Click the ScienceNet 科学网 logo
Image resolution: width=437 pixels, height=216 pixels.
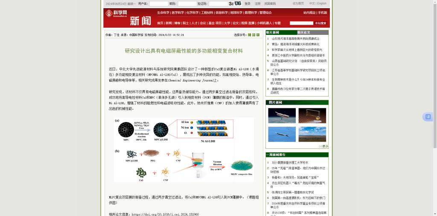[116, 14]
